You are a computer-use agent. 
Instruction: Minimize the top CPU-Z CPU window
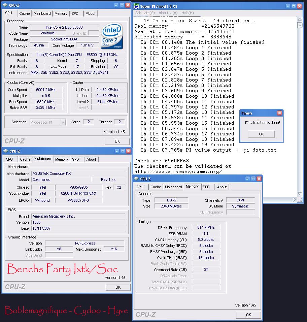point(116,5)
